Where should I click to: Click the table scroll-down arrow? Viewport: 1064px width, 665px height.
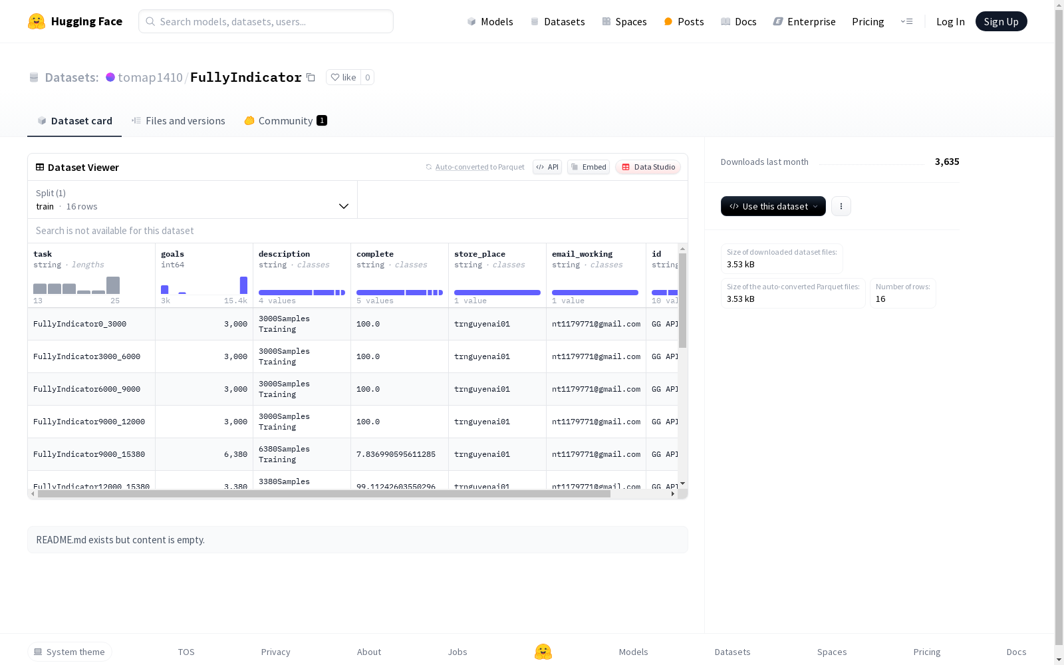pos(682,483)
